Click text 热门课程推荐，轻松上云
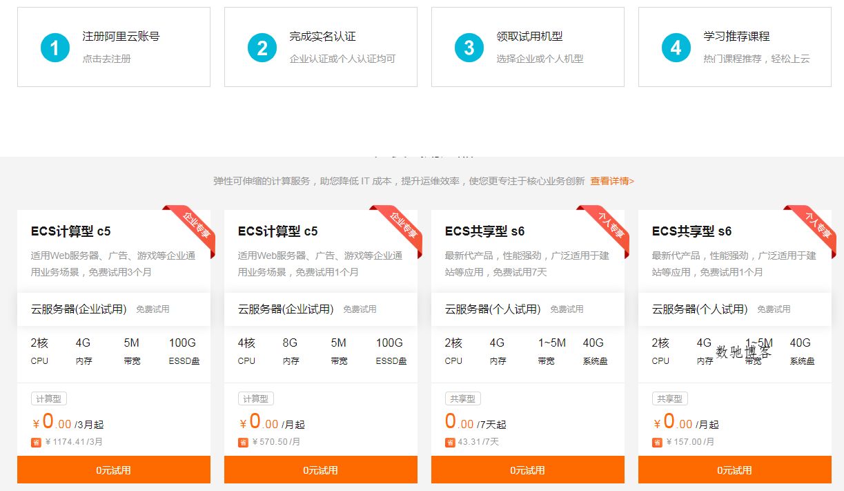Image resolution: width=844 pixels, height=491 pixels. point(756,59)
